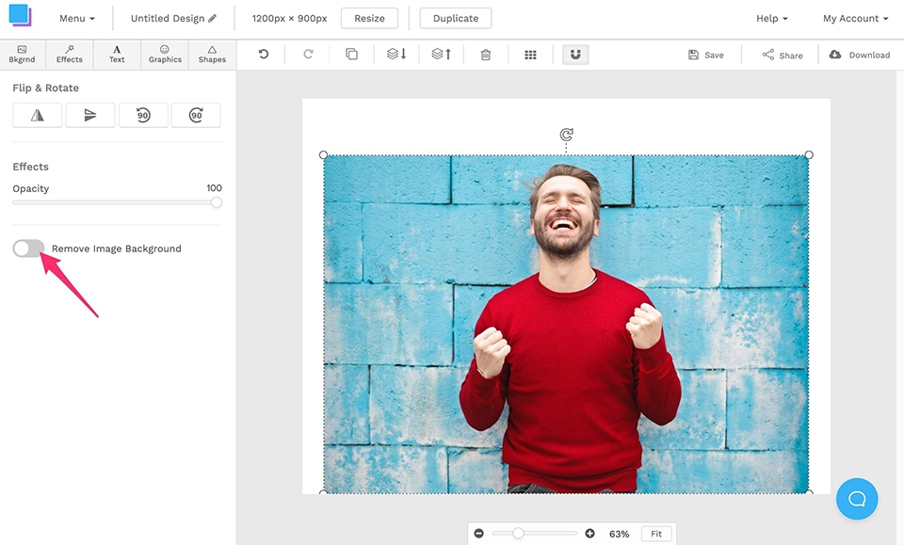Switch to the Text tab

[x=117, y=54]
